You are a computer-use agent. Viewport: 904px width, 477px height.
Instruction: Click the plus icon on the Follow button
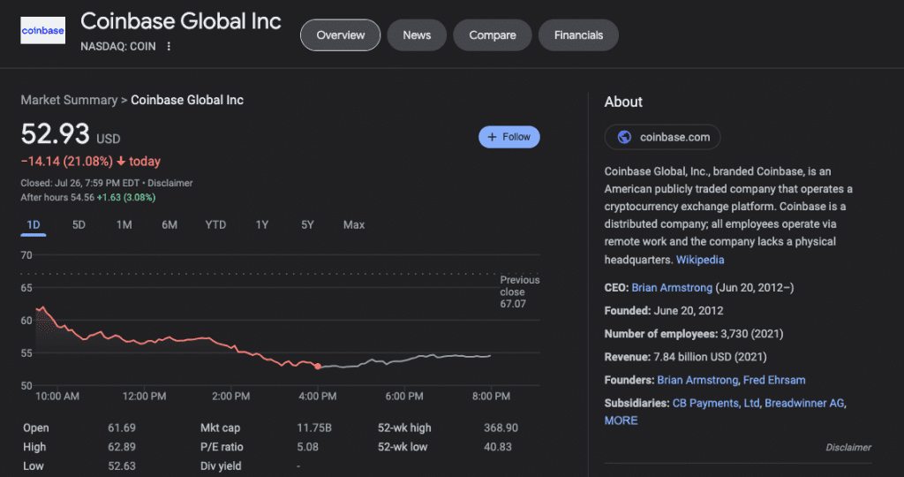click(x=492, y=137)
